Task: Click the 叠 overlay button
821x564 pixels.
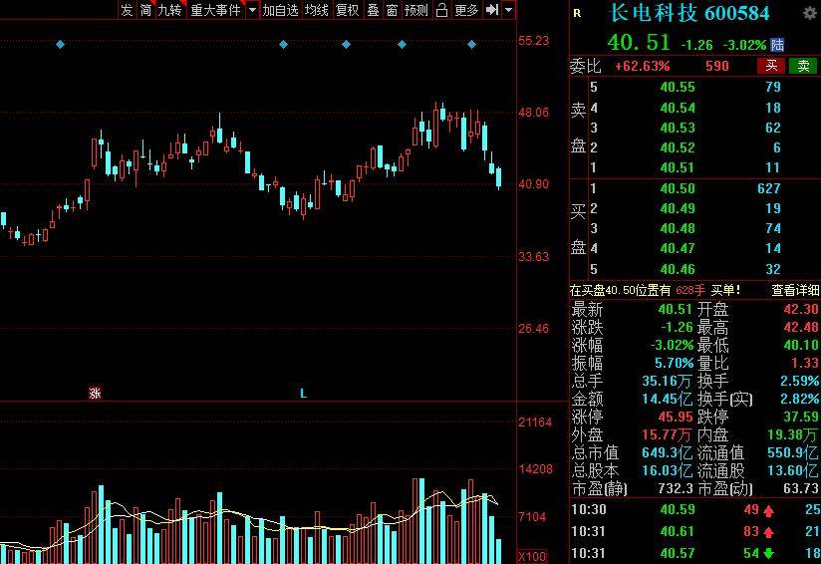Action: pos(373,10)
